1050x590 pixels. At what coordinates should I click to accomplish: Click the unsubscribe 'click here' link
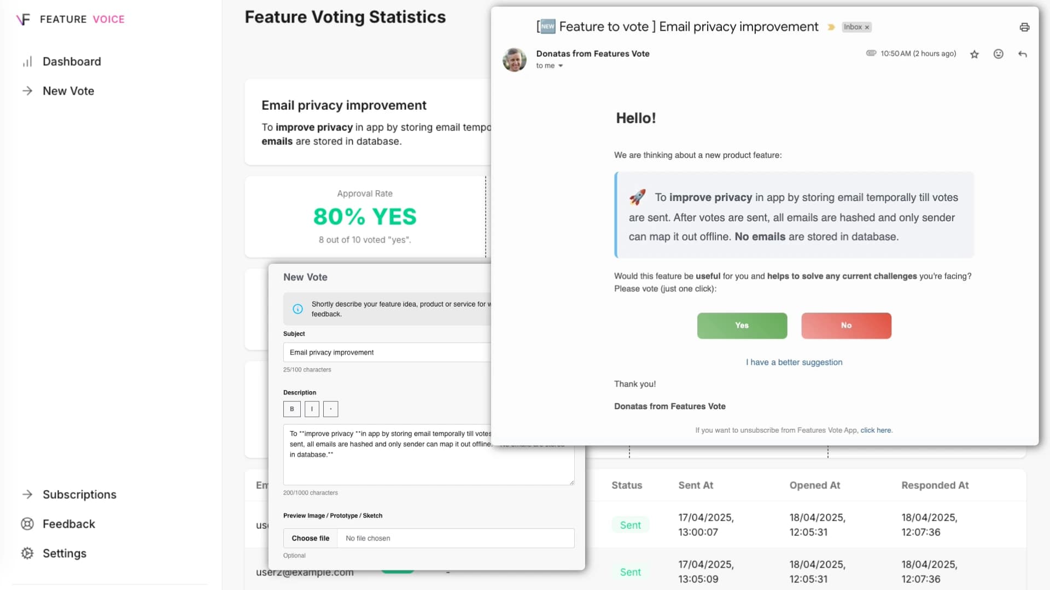(876, 430)
